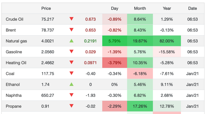Screen dimensions: 207x114
Task: Click Ethanol year change 9.11%
Action: pos(167,85)
